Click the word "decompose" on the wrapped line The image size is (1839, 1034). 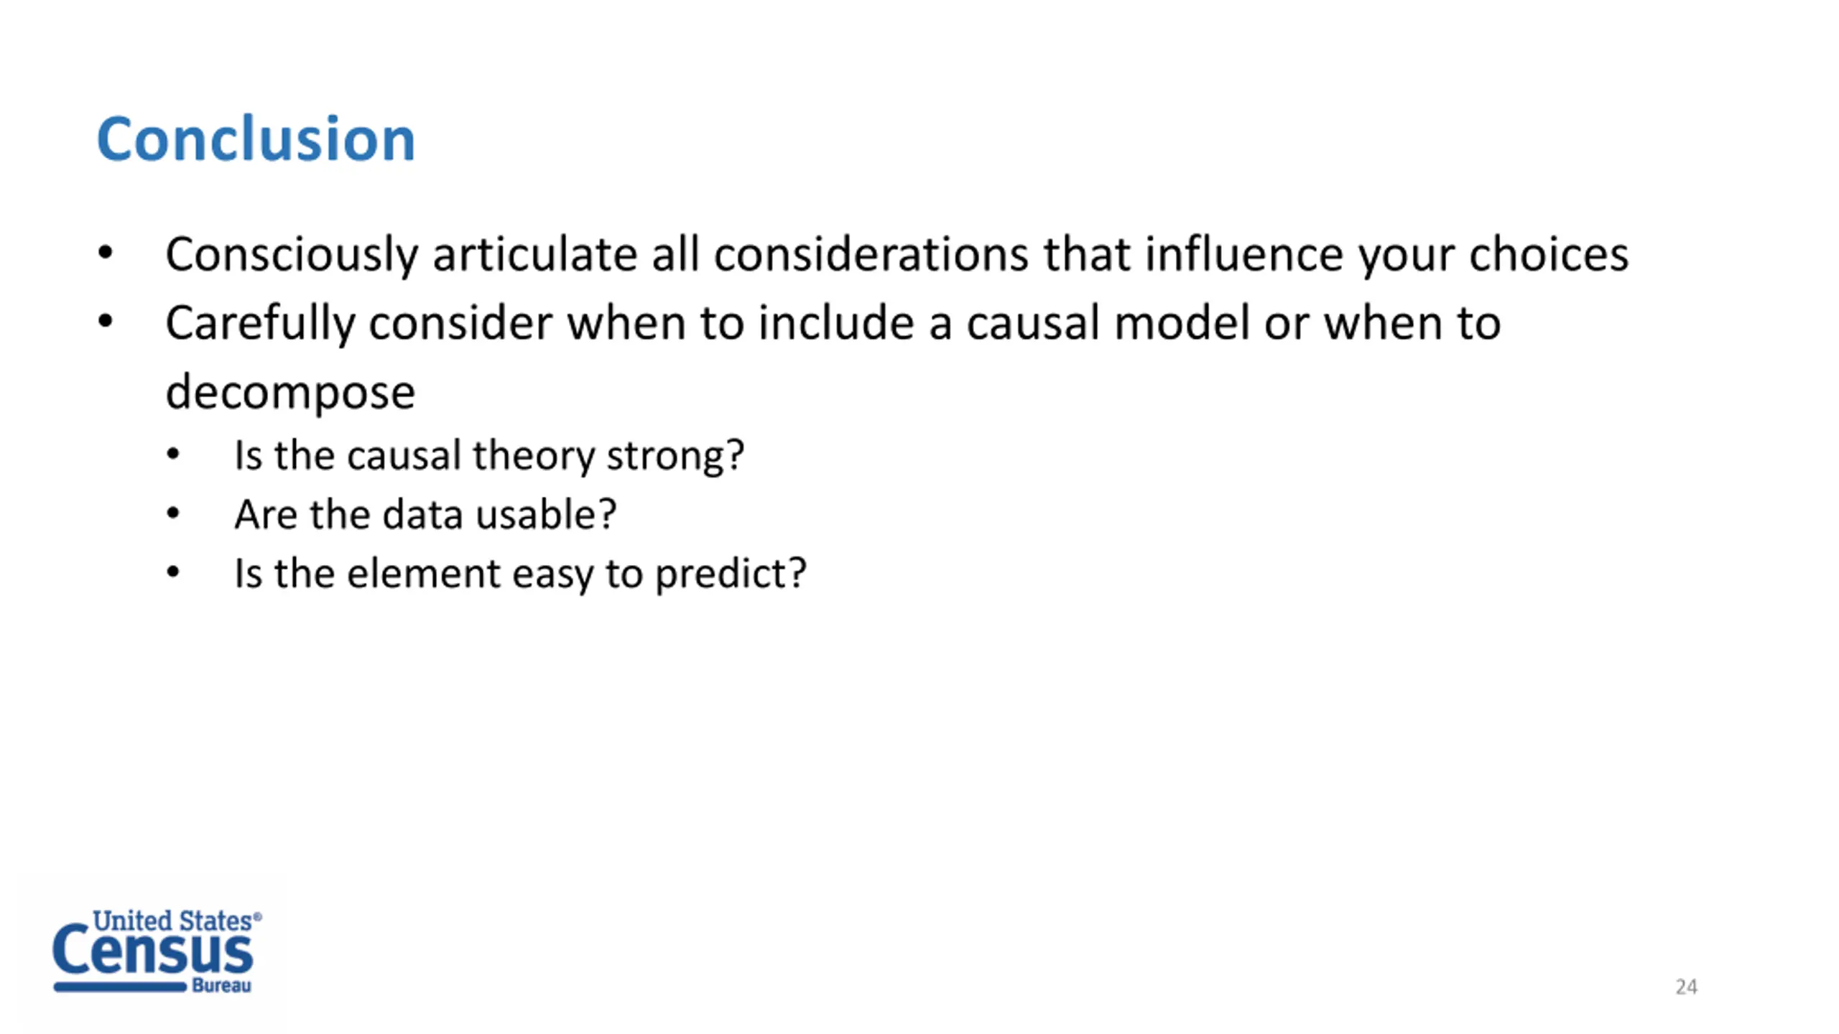290,393
